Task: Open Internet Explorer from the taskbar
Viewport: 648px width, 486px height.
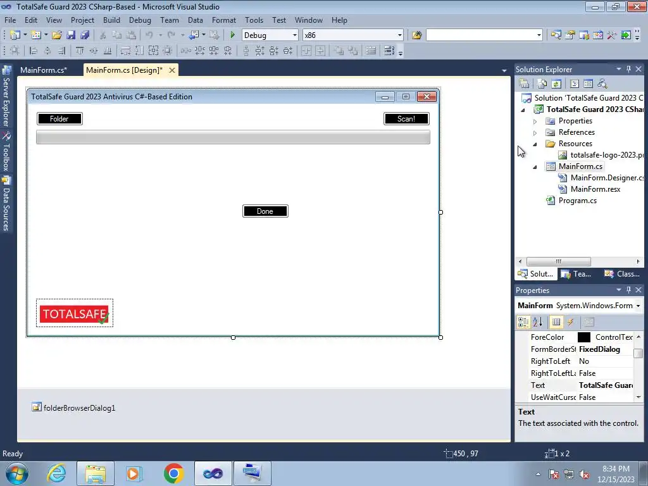Action: point(56,473)
